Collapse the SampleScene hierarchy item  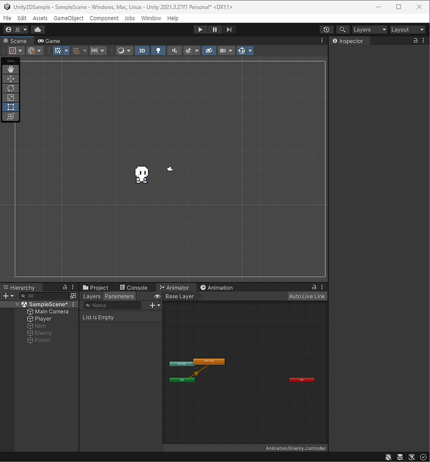(x=17, y=304)
